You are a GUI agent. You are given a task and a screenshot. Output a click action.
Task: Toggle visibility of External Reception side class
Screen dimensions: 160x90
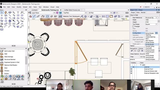[131, 73]
